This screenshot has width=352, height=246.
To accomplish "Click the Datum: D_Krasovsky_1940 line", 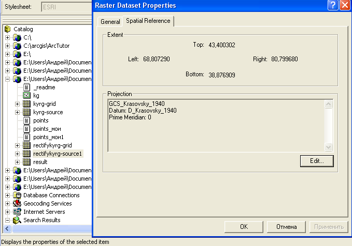I will point(143,111).
